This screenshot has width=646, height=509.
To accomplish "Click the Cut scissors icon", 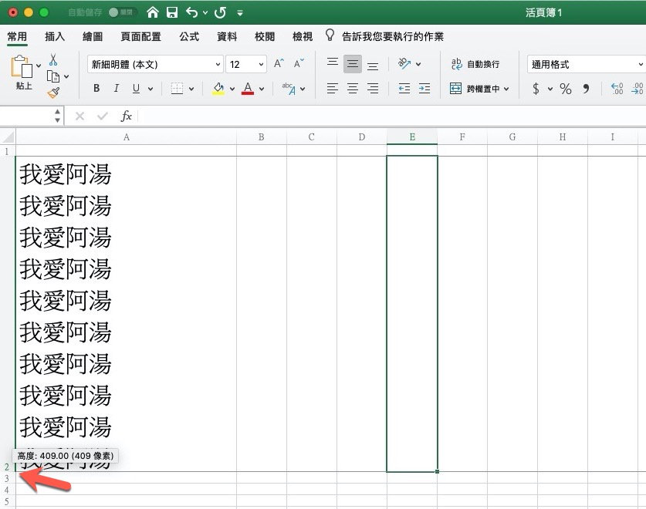I will pyautogui.click(x=53, y=59).
